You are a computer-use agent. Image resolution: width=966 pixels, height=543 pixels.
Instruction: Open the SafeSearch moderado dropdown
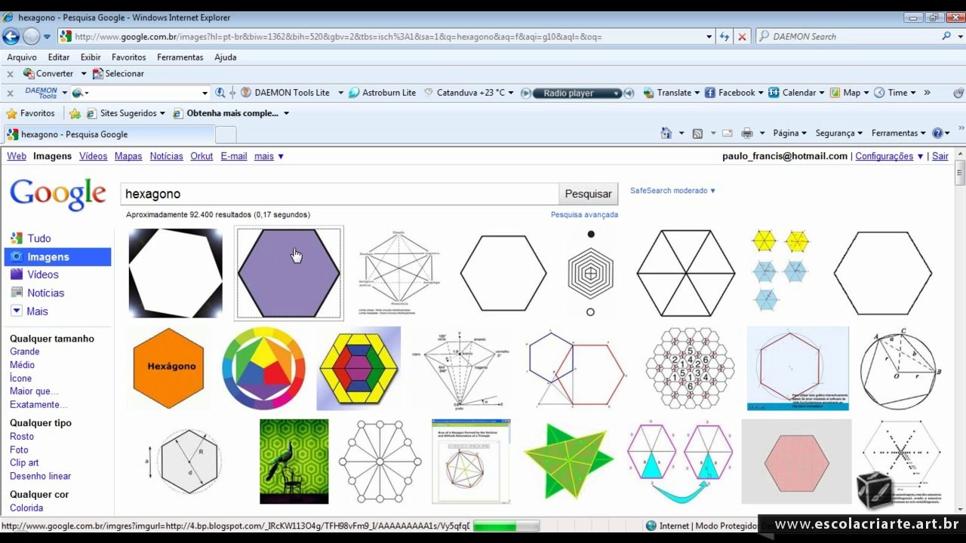pyautogui.click(x=672, y=191)
